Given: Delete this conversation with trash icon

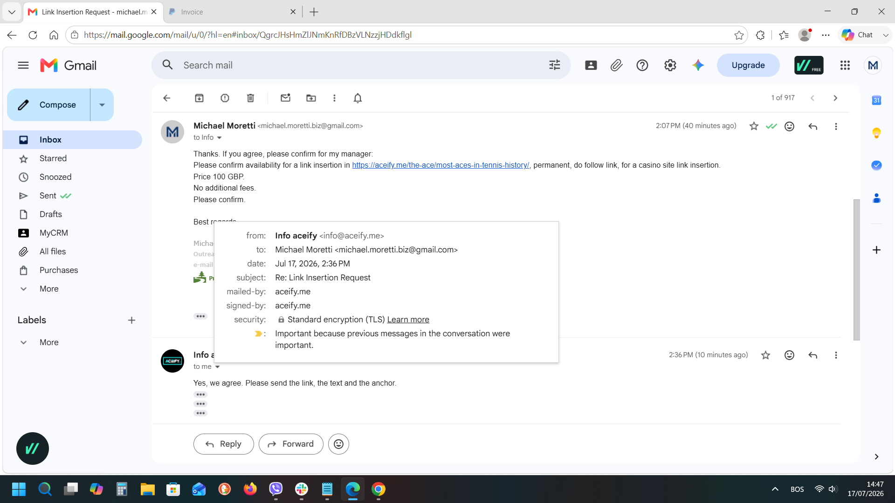Looking at the screenshot, I should (x=250, y=98).
